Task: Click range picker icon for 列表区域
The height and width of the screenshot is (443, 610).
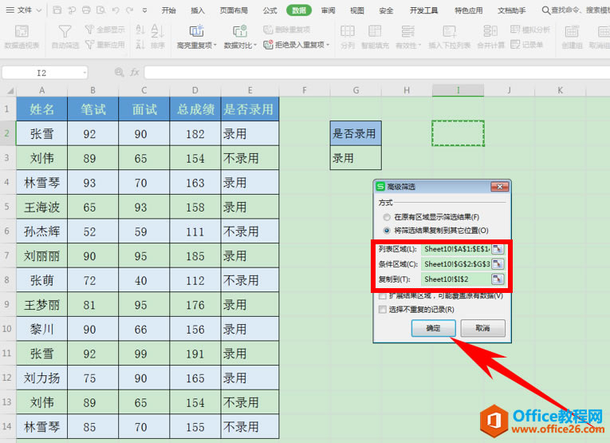Action: [x=498, y=249]
